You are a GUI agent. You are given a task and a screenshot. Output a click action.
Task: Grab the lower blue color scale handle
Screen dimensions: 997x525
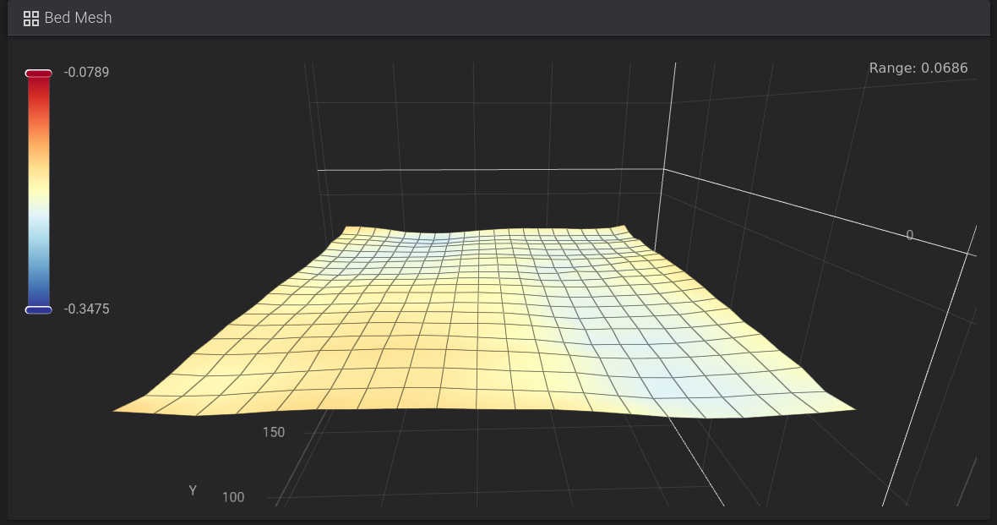point(39,310)
